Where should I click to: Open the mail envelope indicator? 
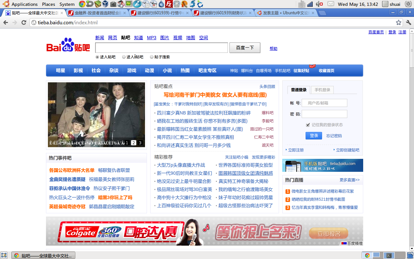pos(330,4)
